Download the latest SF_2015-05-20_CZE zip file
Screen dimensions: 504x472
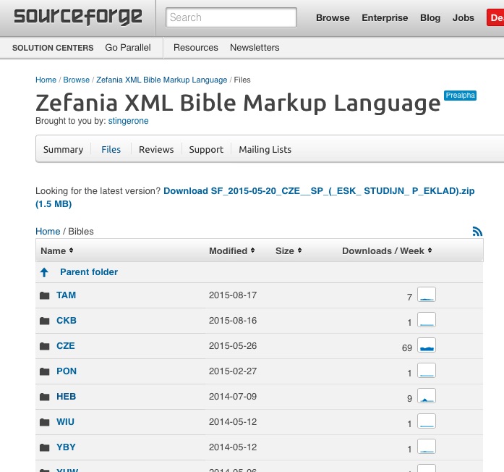coord(255,197)
